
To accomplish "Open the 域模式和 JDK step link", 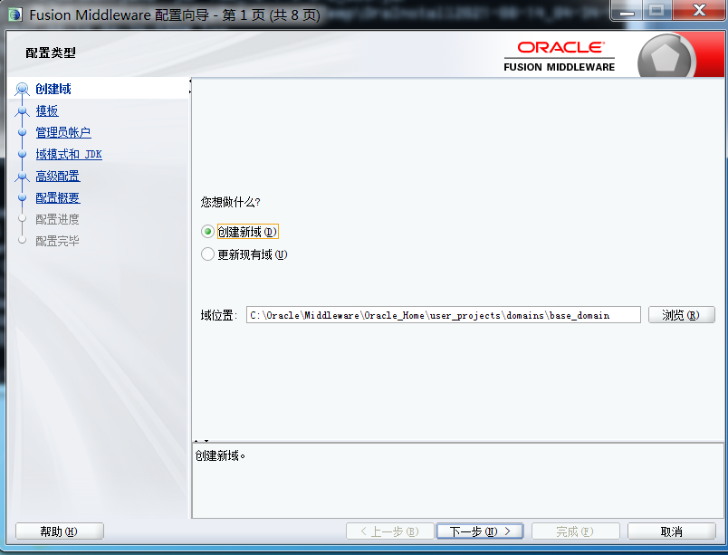I will [69, 154].
